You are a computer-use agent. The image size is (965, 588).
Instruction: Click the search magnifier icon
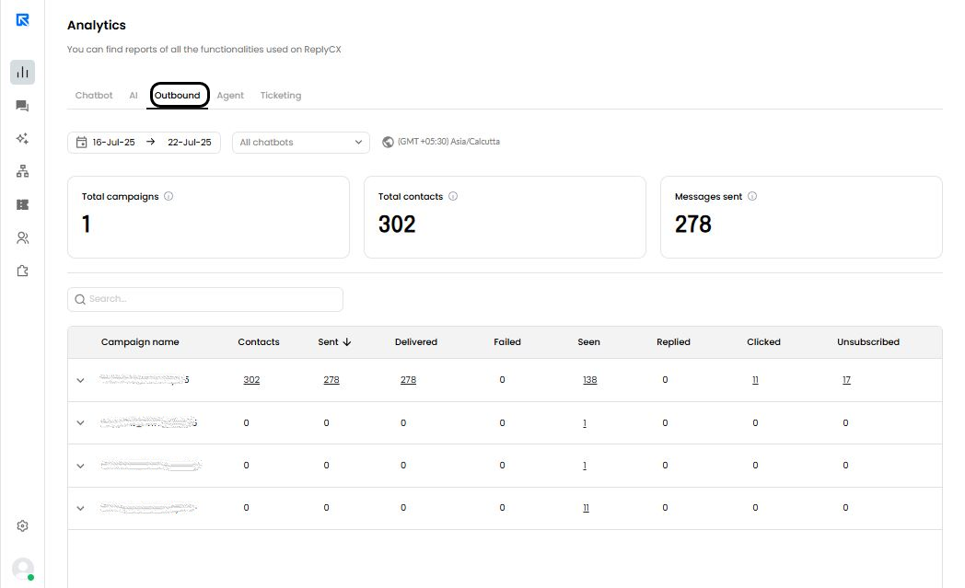[80, 300]
